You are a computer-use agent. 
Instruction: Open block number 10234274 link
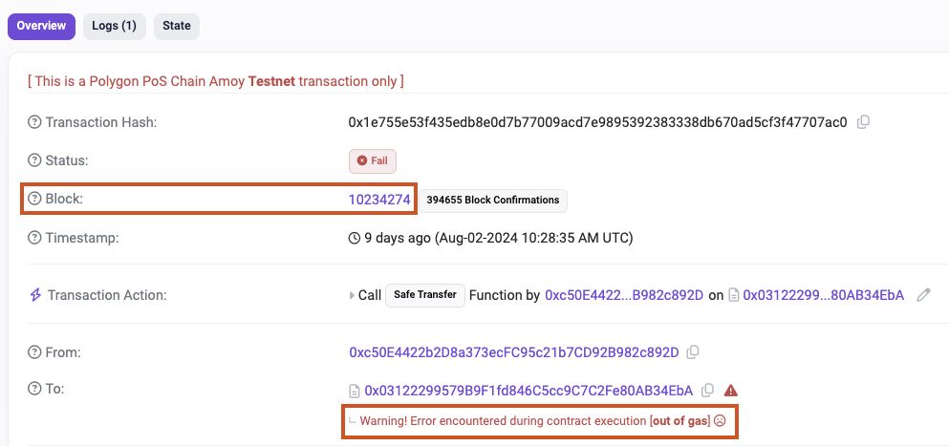(x=379, y=200)
